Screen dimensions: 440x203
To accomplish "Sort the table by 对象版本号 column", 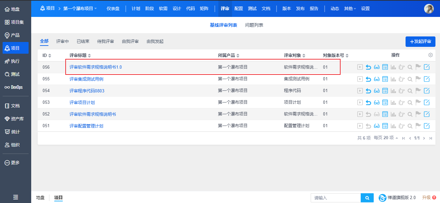I will click(x=336, y=55).
